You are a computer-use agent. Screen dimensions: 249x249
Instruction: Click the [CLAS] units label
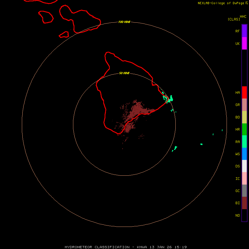point(234,19)
